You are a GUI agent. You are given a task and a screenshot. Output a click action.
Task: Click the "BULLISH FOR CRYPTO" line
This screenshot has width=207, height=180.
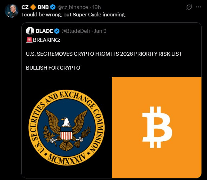pyautogui.click(x=53, y=67)
